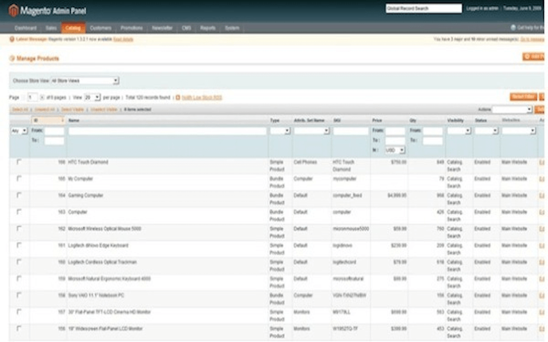Click the Read details link
Screen dimensions: 548x342
[123, 39]
